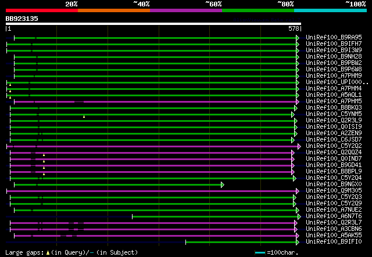Click the yellow gap marker under UPI000 bar
This screenshot has width=372, height=257.
pos(10,85)
